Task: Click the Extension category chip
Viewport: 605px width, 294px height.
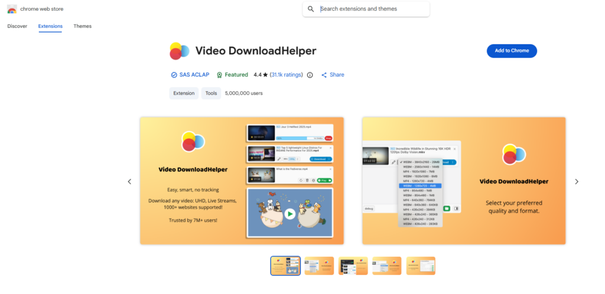Action: tap(184, 93)
